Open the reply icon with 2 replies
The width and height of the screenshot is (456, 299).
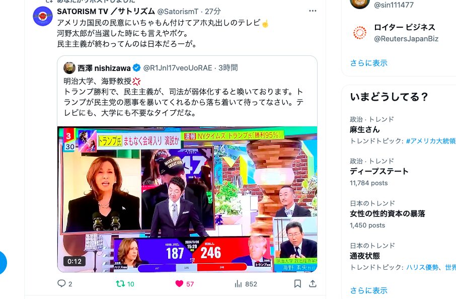point(61,283)
